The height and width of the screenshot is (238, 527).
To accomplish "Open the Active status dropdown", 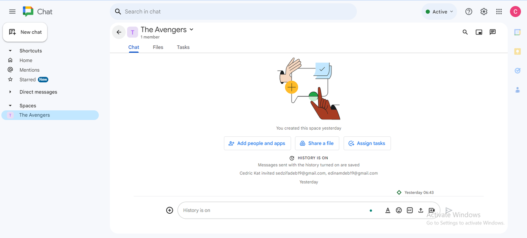I will (x=439, y=12).
